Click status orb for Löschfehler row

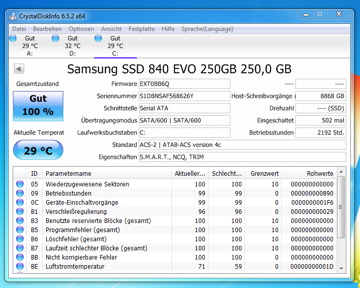coord(20,239)
